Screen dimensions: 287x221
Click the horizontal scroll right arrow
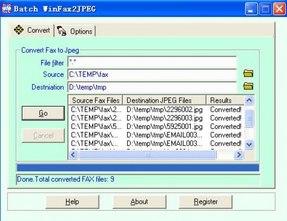[x=239, y=155]
